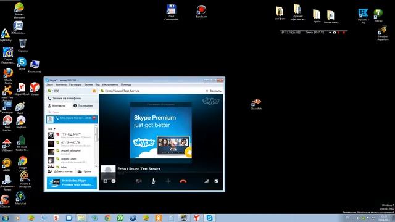Viewport: 395px width, 222px height.
Task: Go to Skype Home via the house icon
Action: (94, 91)
